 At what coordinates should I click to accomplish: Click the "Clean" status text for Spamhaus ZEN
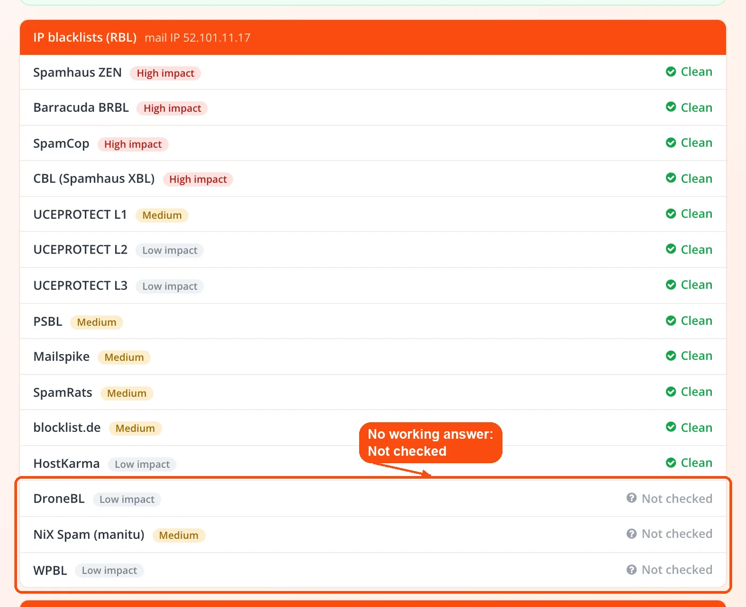(696, 71)
